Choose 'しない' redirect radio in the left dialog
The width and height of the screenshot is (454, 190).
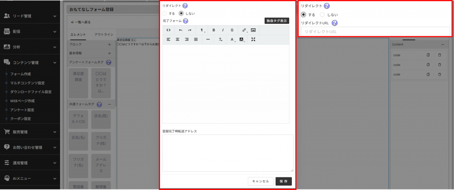(181, 13)
